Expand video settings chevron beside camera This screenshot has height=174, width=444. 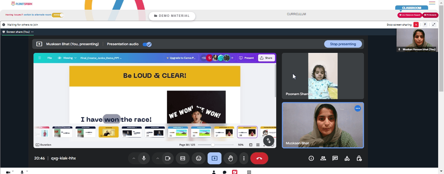click(x=158, y=158)
